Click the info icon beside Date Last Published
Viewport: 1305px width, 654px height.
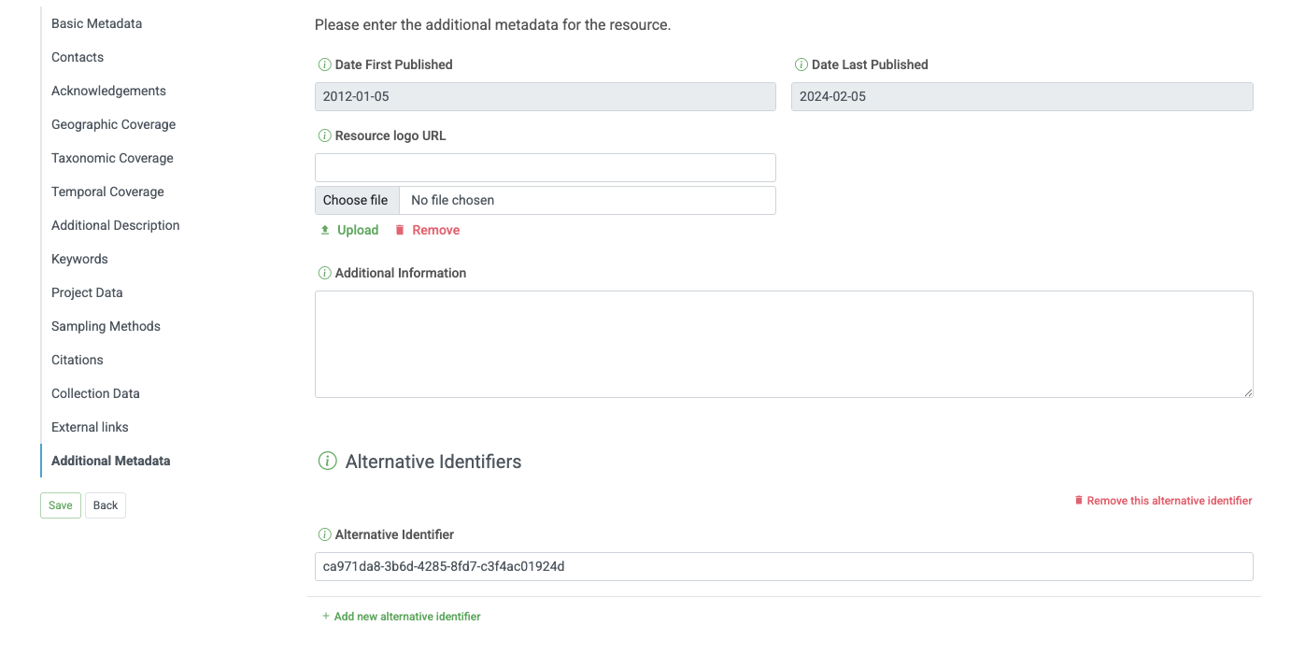(801, 64)
